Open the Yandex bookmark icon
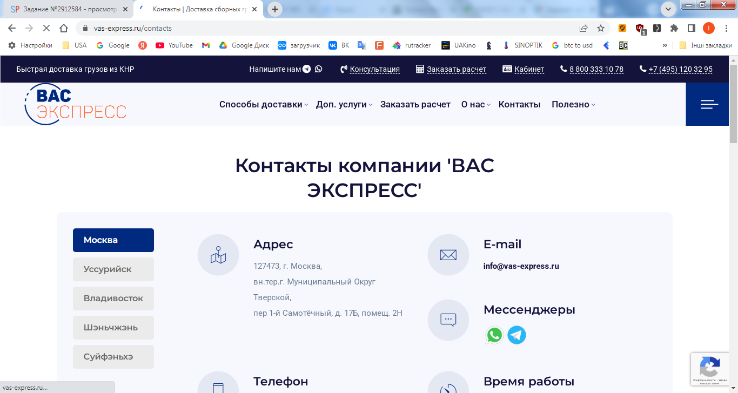This screenshot has width=738, height=393. click(143, 45)
